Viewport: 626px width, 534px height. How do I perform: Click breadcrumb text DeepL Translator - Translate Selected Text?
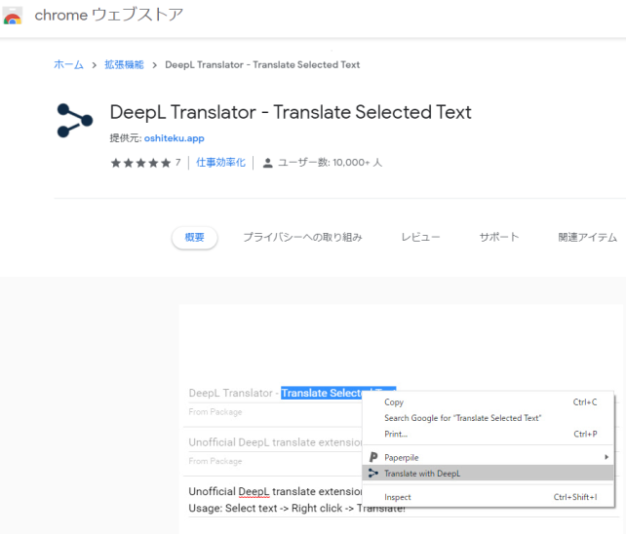coord(262,64)
